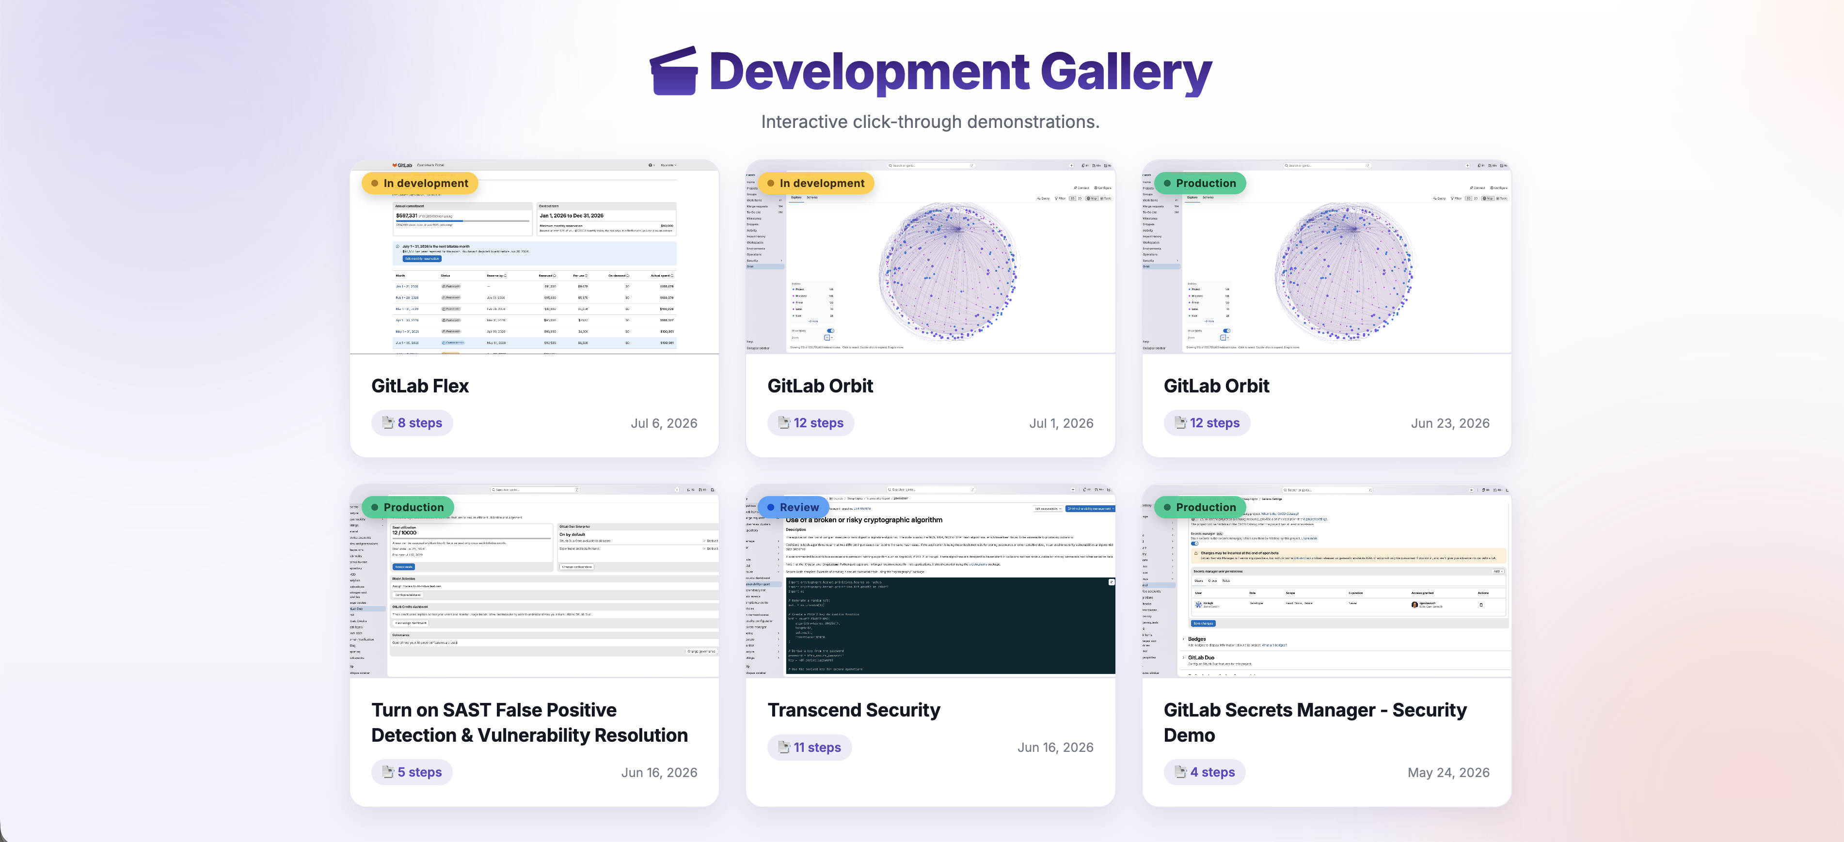Click Production badge on Secrets Manager card
This screenshot has width=1844, height=842.
click(1200, 507)
